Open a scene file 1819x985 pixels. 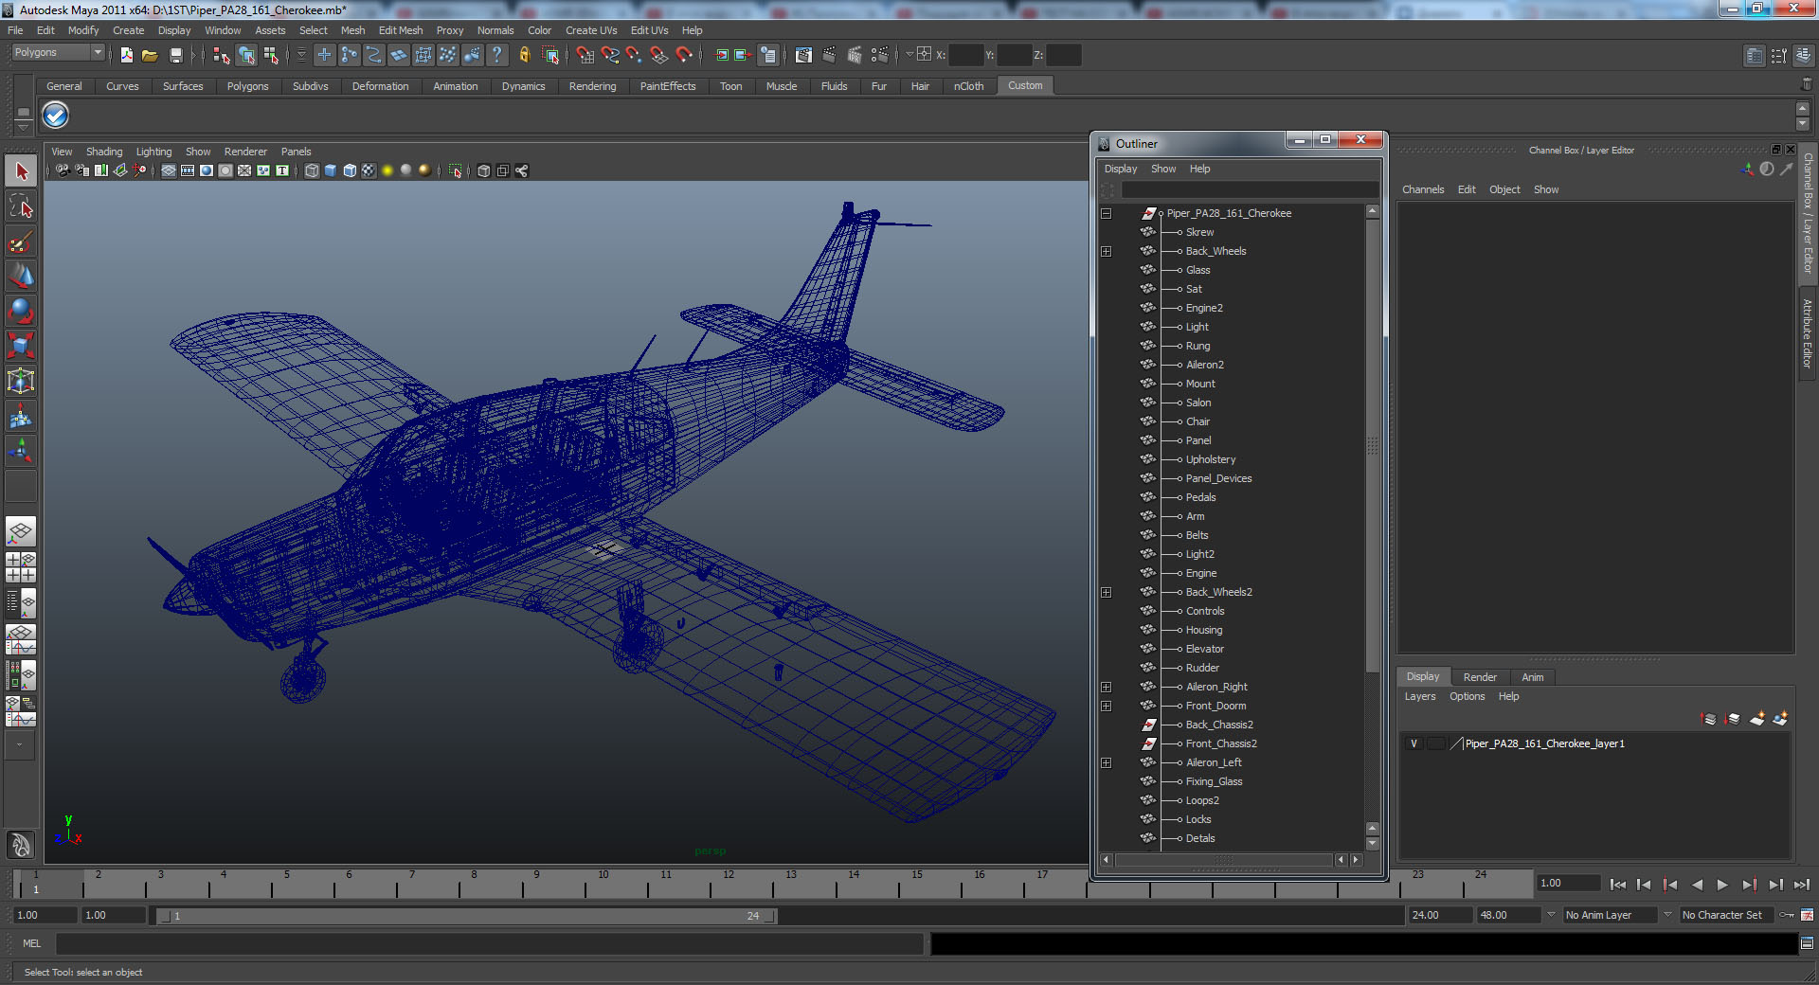tap(150, 55)
